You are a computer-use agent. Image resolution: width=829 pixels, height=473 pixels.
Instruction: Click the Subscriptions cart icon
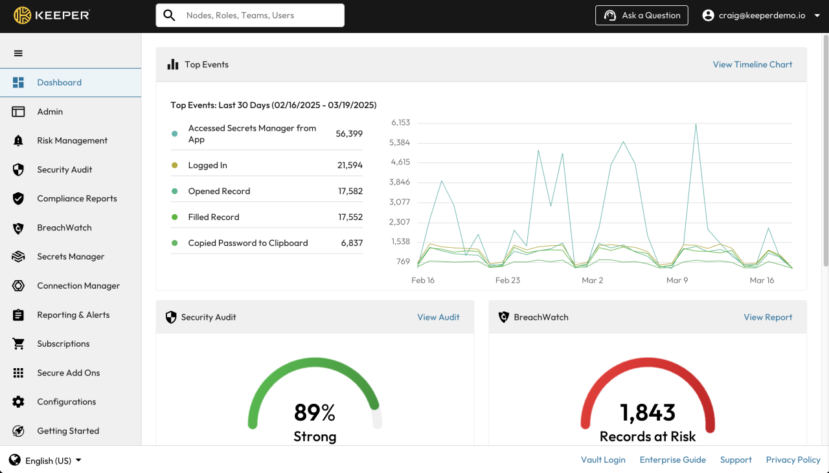(18, 344)
